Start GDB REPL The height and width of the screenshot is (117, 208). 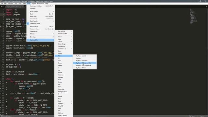coord(64,61)
